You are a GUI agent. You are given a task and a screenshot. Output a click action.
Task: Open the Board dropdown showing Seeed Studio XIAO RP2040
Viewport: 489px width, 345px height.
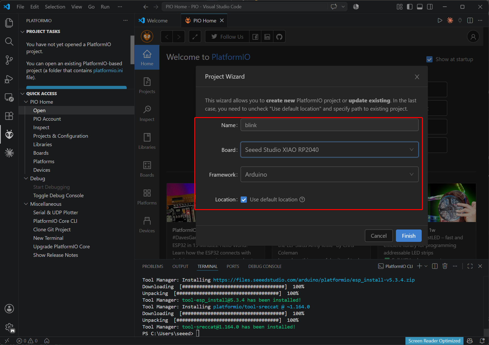pyautogui.click(x=329, y=150)
